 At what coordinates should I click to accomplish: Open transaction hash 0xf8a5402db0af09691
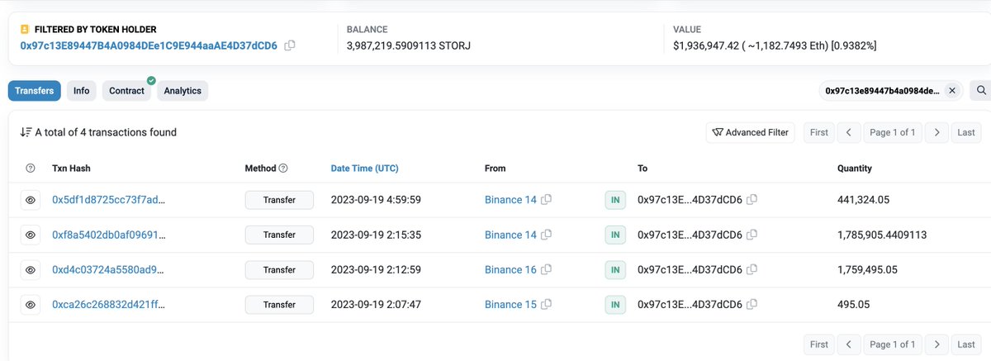[x=109, y=235]
